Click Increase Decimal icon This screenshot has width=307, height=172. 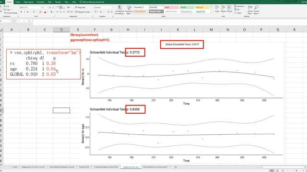coord(108,12)
